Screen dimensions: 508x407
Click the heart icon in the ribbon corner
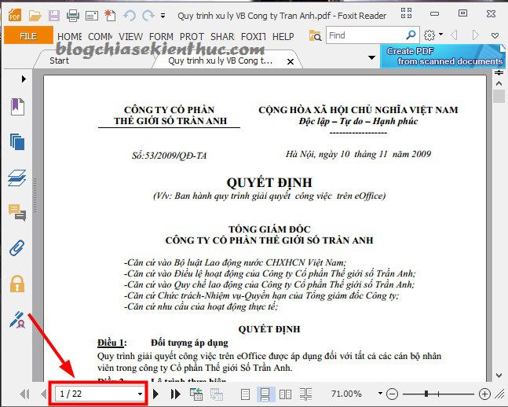[x=495, y=35]
